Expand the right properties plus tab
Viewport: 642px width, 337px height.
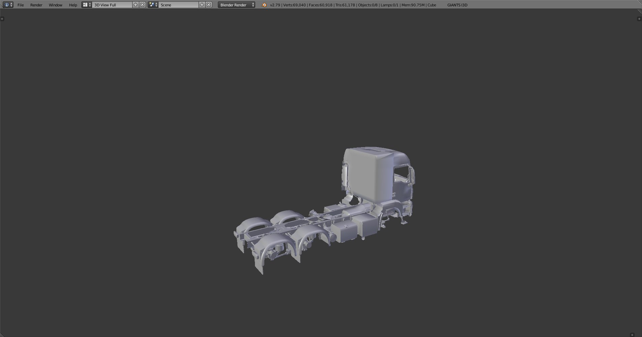click(x=639, y=19)
